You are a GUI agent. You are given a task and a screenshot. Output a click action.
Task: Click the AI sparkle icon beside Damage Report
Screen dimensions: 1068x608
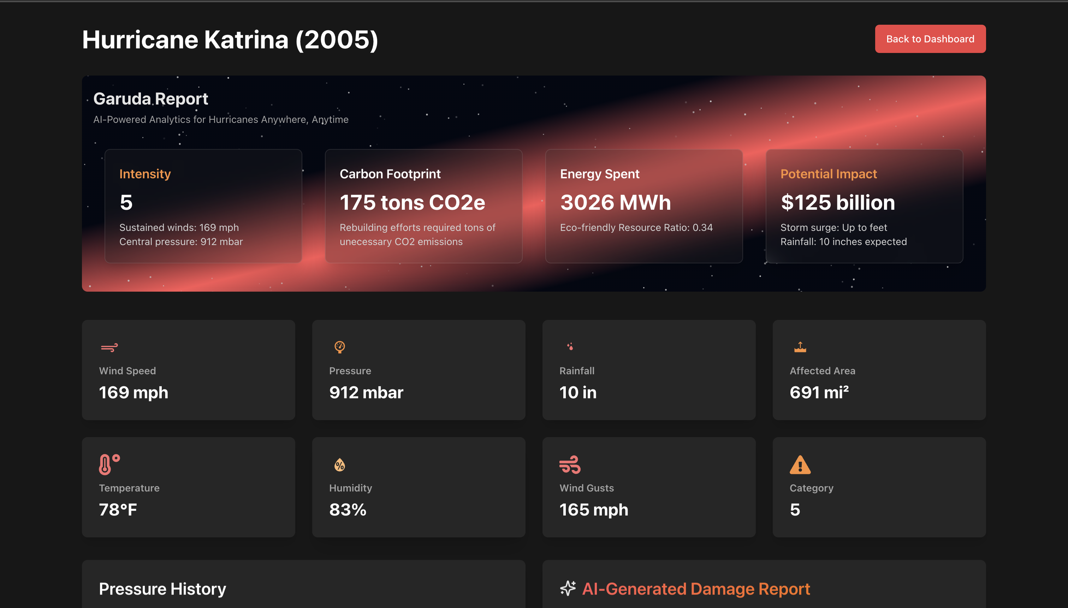tap(568, 588)
